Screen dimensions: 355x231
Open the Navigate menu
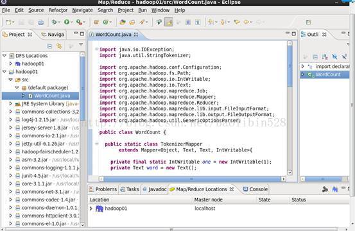(82, 10)
